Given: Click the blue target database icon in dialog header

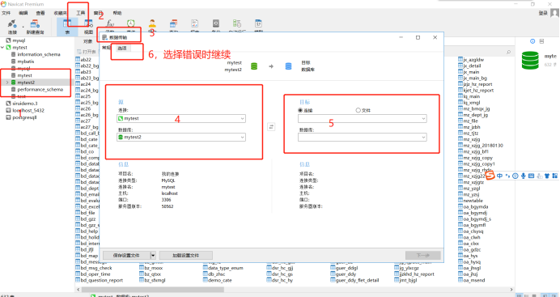Looking at the screenshot, I should coord(288,66).
